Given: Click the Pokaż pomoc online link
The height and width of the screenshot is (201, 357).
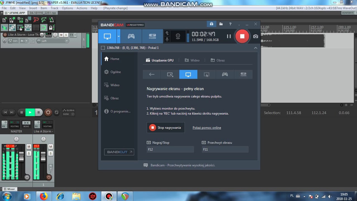Looking at the screenshot, I should pyautogui.click(x=207, y=128).
